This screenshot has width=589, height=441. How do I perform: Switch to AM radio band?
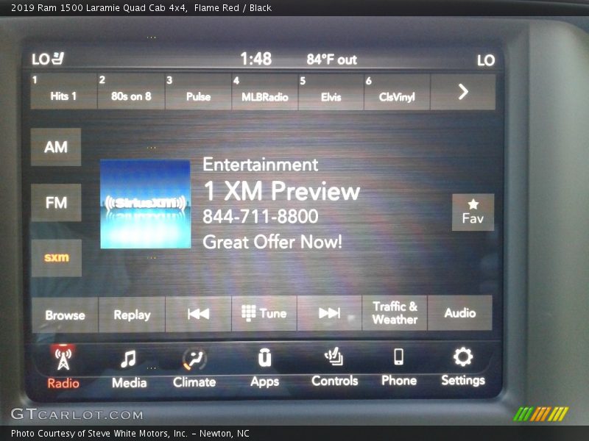point(56,147)
